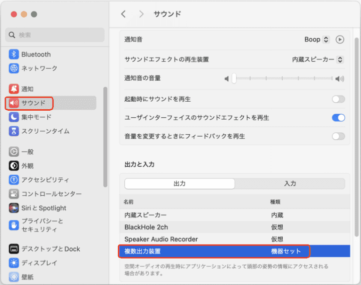Open the 通知音 Boop dropdown

point(317,40)
